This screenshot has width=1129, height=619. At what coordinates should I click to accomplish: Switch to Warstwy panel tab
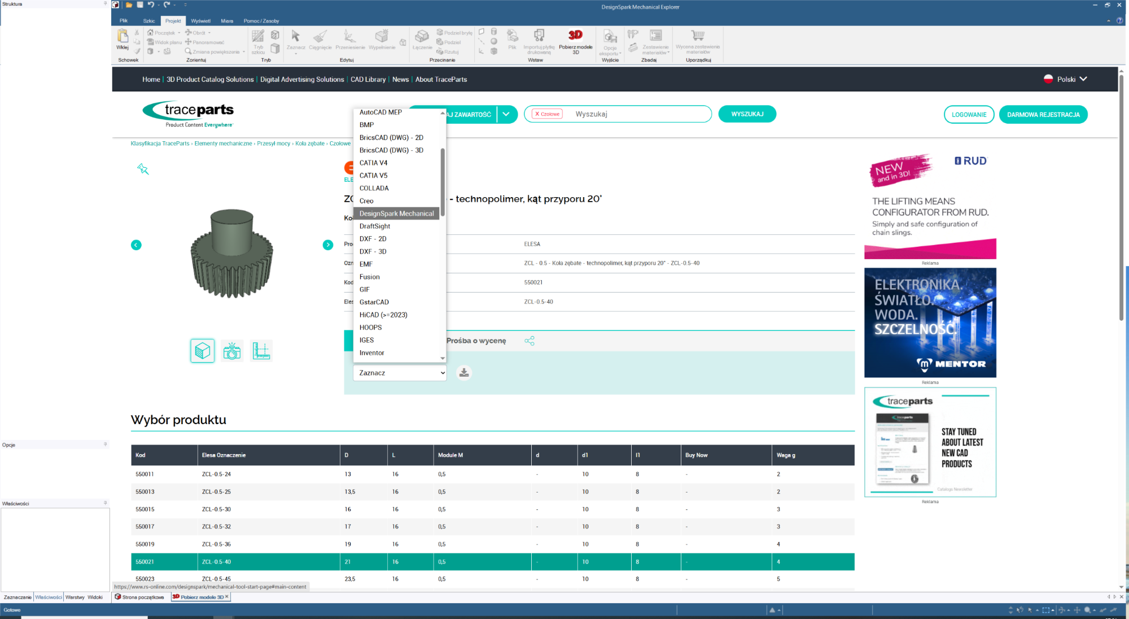click(75, 597)
